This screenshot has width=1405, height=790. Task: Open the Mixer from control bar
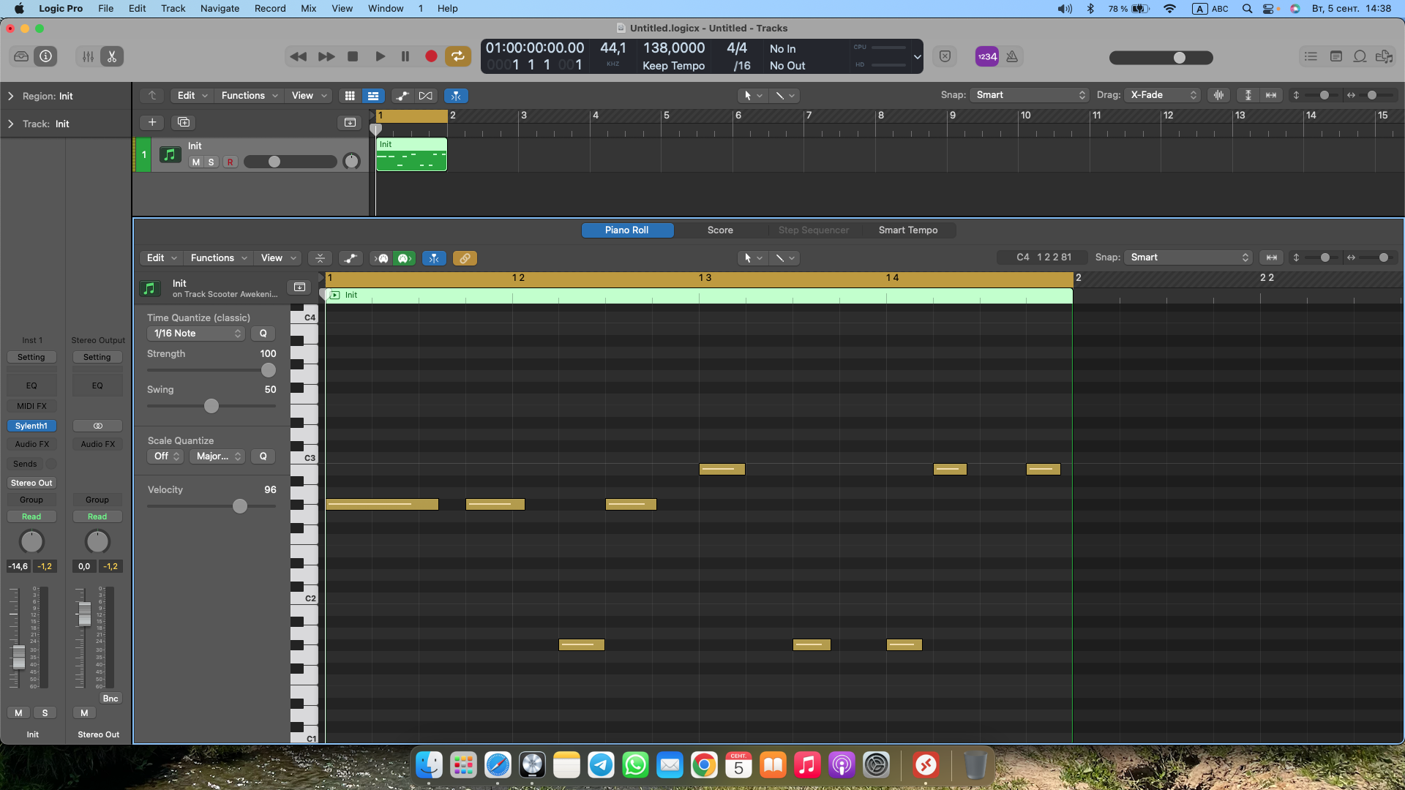[88, 56]
